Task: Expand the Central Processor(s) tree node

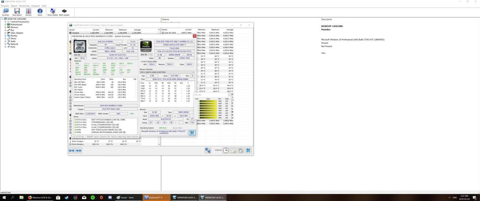Action: pos(5,22)
